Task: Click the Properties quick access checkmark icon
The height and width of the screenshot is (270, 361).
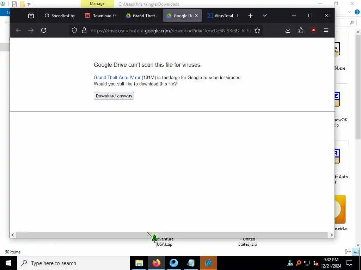Action: click(x=14, y=4)
